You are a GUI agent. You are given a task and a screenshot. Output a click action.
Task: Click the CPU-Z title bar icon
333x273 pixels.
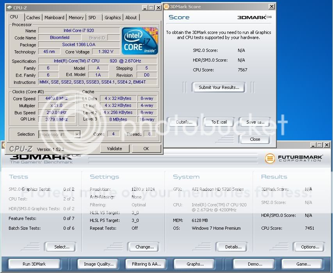[x=9, y=8]
